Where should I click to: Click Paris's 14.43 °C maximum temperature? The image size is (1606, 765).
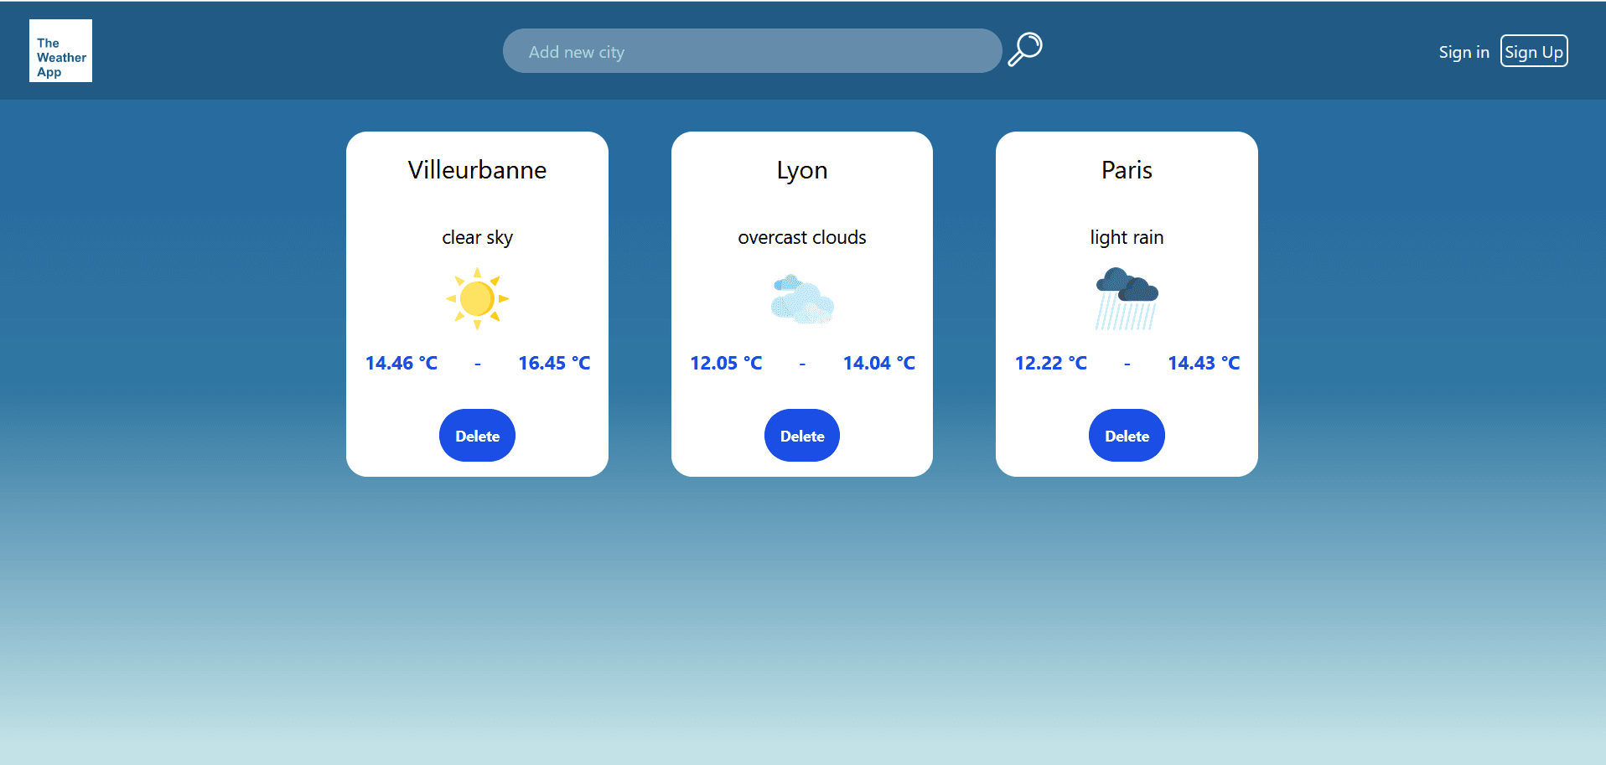pyautogui.click(x=1204, y=363)
